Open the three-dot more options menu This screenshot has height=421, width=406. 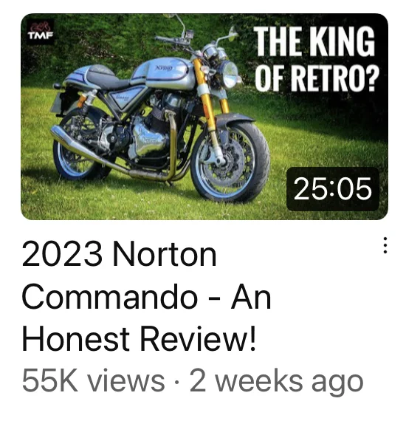(385, 245)
